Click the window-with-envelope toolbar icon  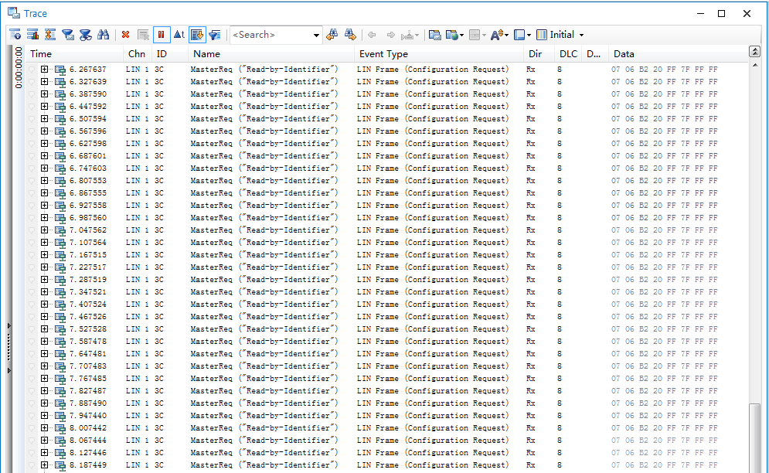[x=434, y=35]
